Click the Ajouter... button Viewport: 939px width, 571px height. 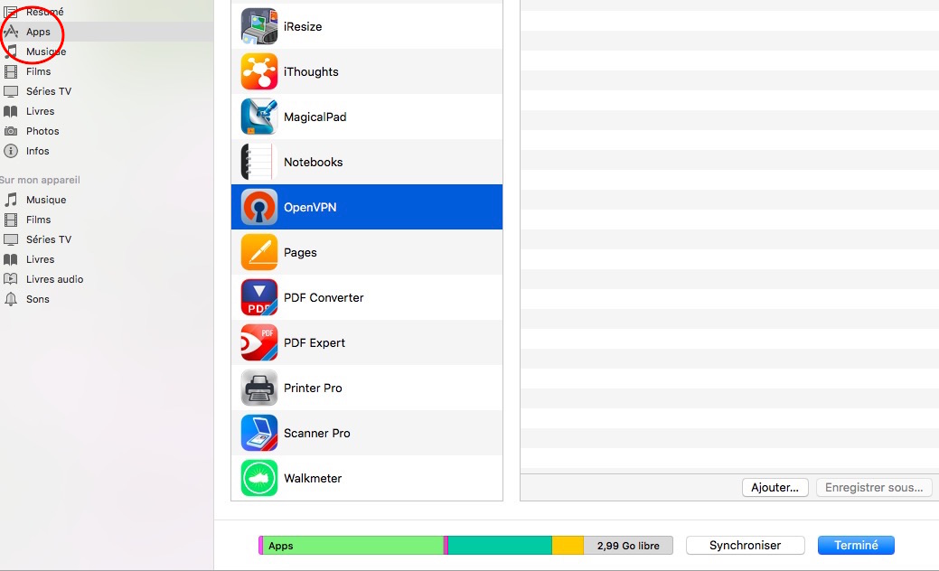[775, 487]
